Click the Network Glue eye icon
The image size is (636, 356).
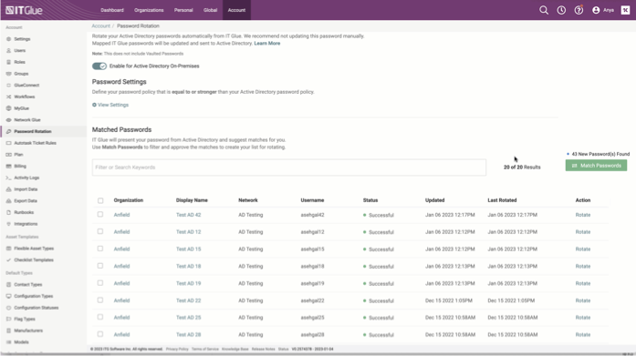click(8, 120)
